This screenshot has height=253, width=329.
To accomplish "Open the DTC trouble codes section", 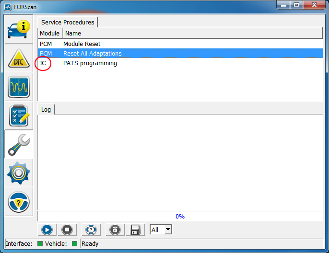I will pos(19,58).
